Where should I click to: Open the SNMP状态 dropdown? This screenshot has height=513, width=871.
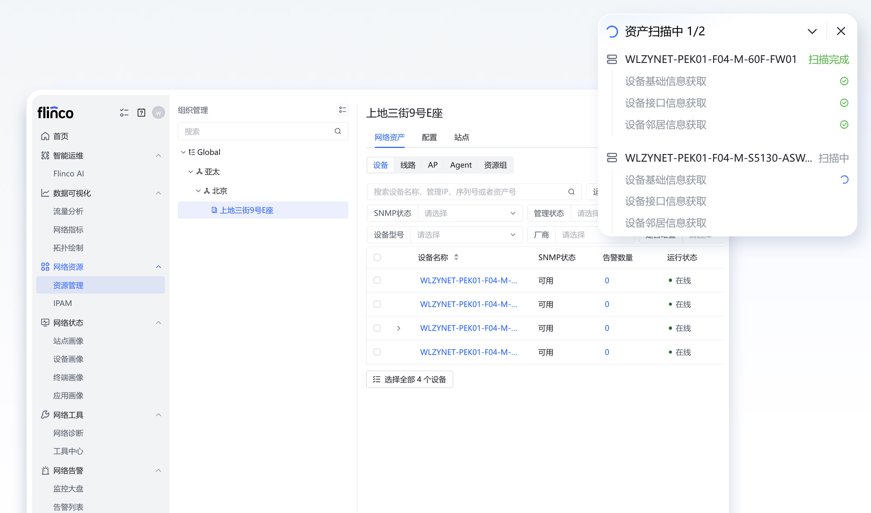[470, 213]
